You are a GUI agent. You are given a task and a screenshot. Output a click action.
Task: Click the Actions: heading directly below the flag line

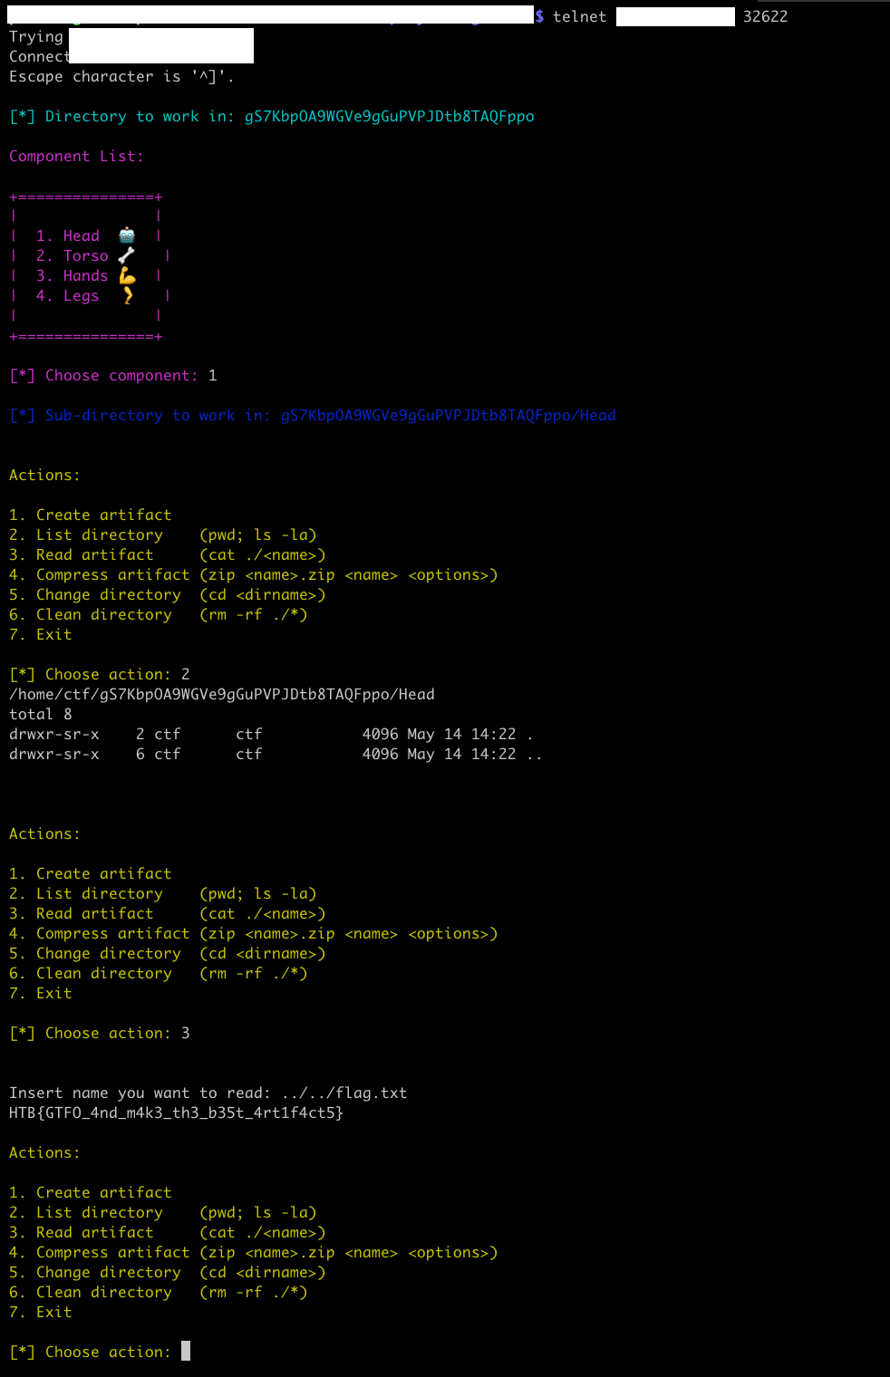pos(45,1152)
